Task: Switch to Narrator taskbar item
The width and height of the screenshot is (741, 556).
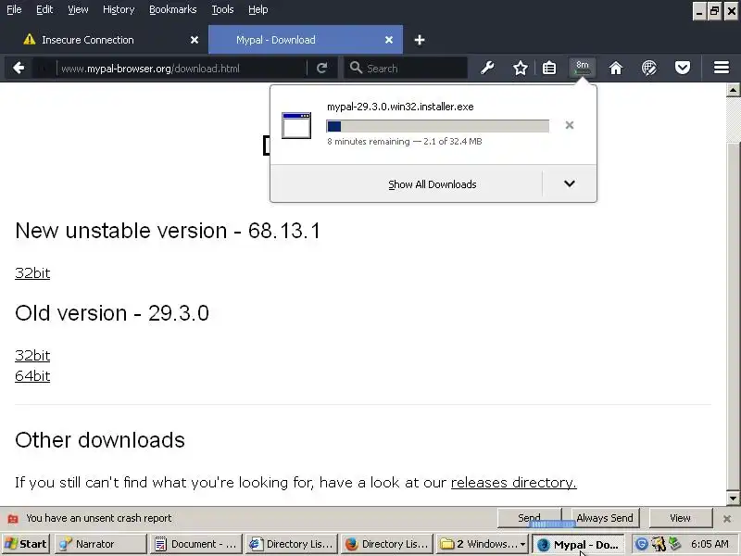Action: [x=100, y=544]
